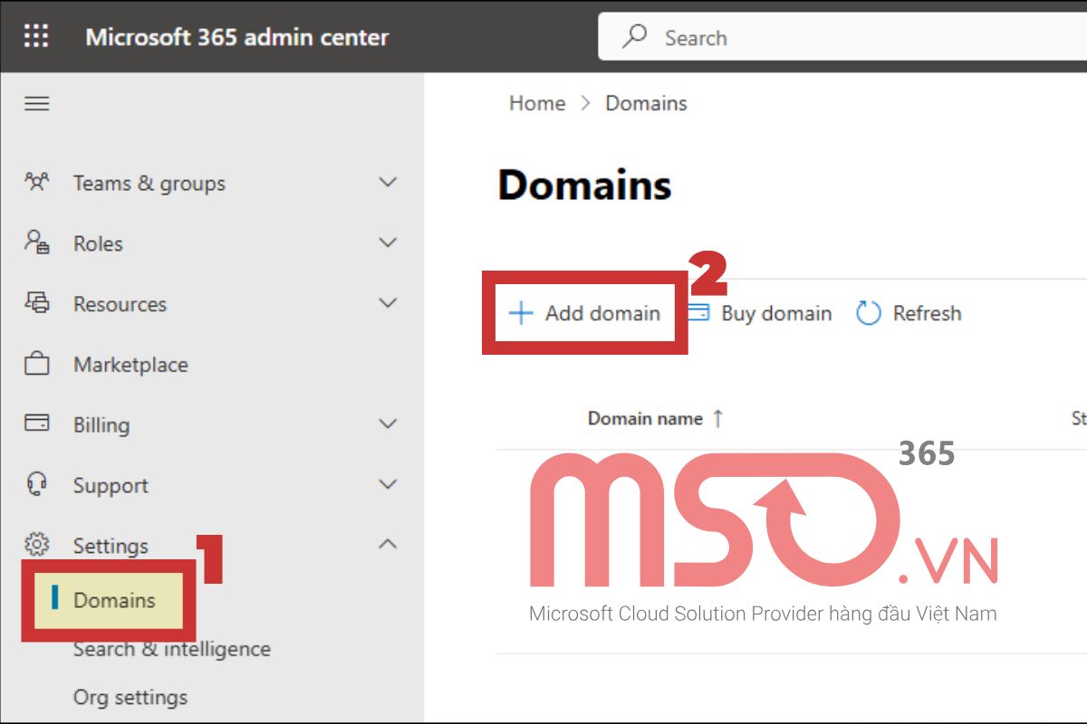Click the Support headset icon
This screenshot has height=724, width=1087.
[x=36, y=484]
